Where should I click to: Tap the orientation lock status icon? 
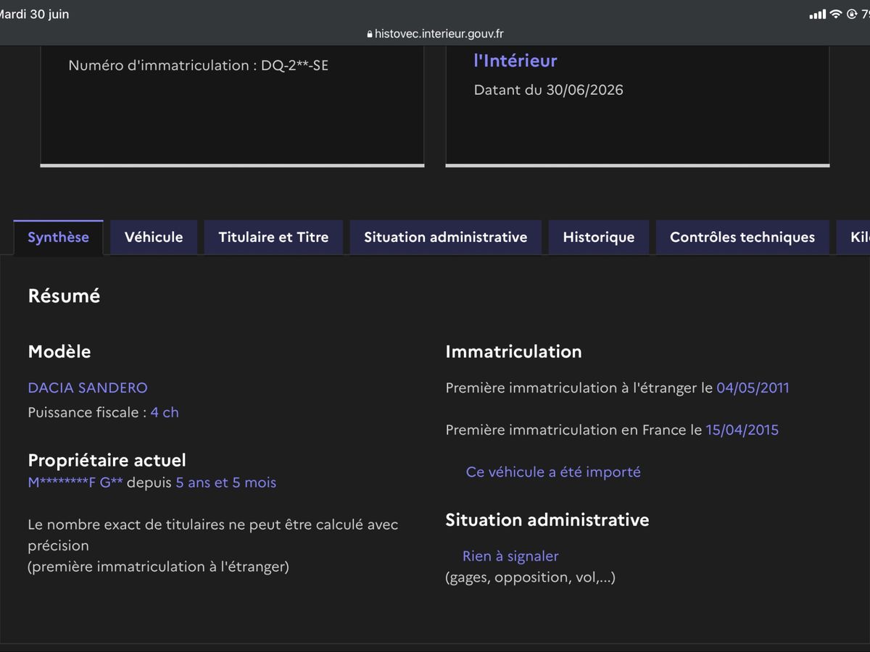852,14
